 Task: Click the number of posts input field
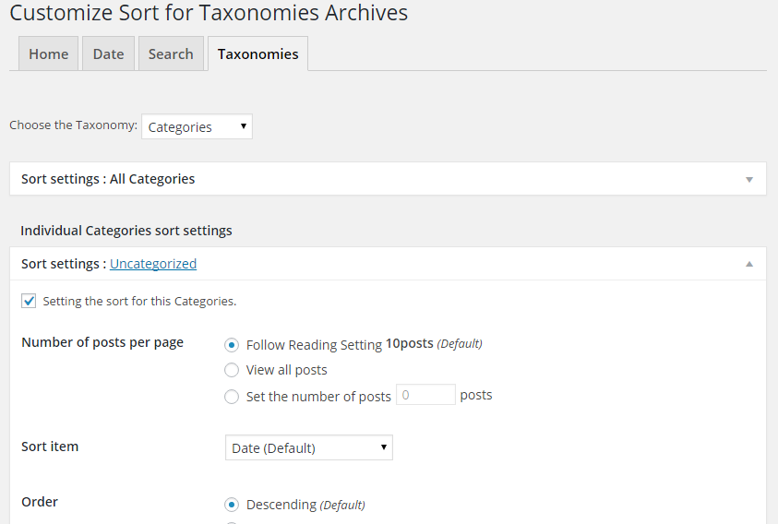[425, 395]
